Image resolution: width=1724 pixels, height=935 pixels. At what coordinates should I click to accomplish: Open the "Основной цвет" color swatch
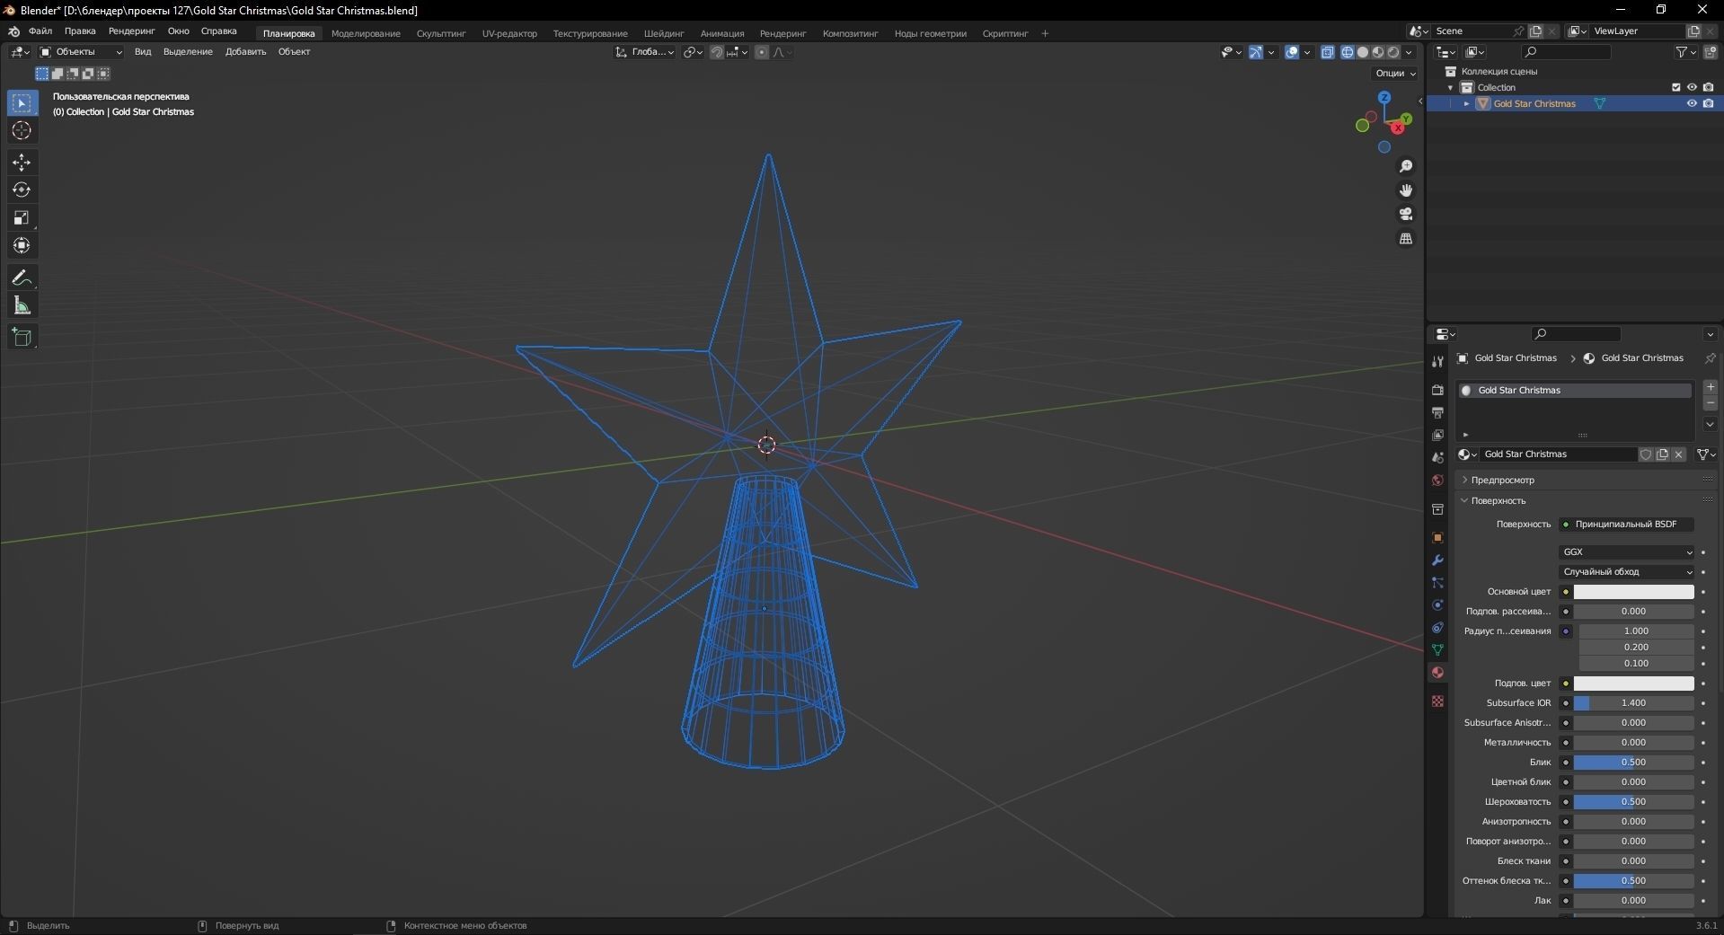click(x=1633, y=591)
